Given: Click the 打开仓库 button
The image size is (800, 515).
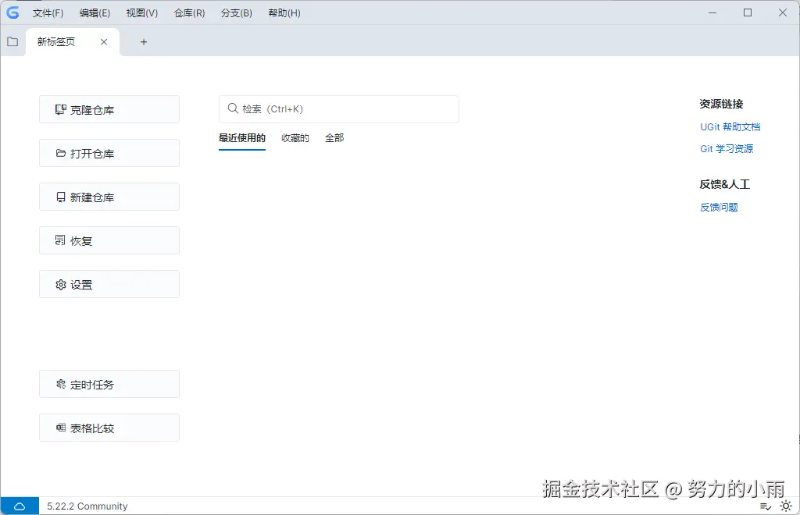Looking at the screenshot, I should click(x=109, y=153).
